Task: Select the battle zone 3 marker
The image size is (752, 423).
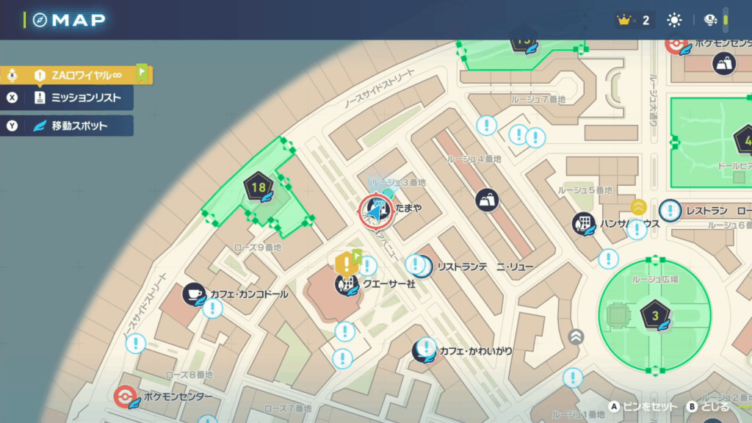Action: tap(654, 315)
